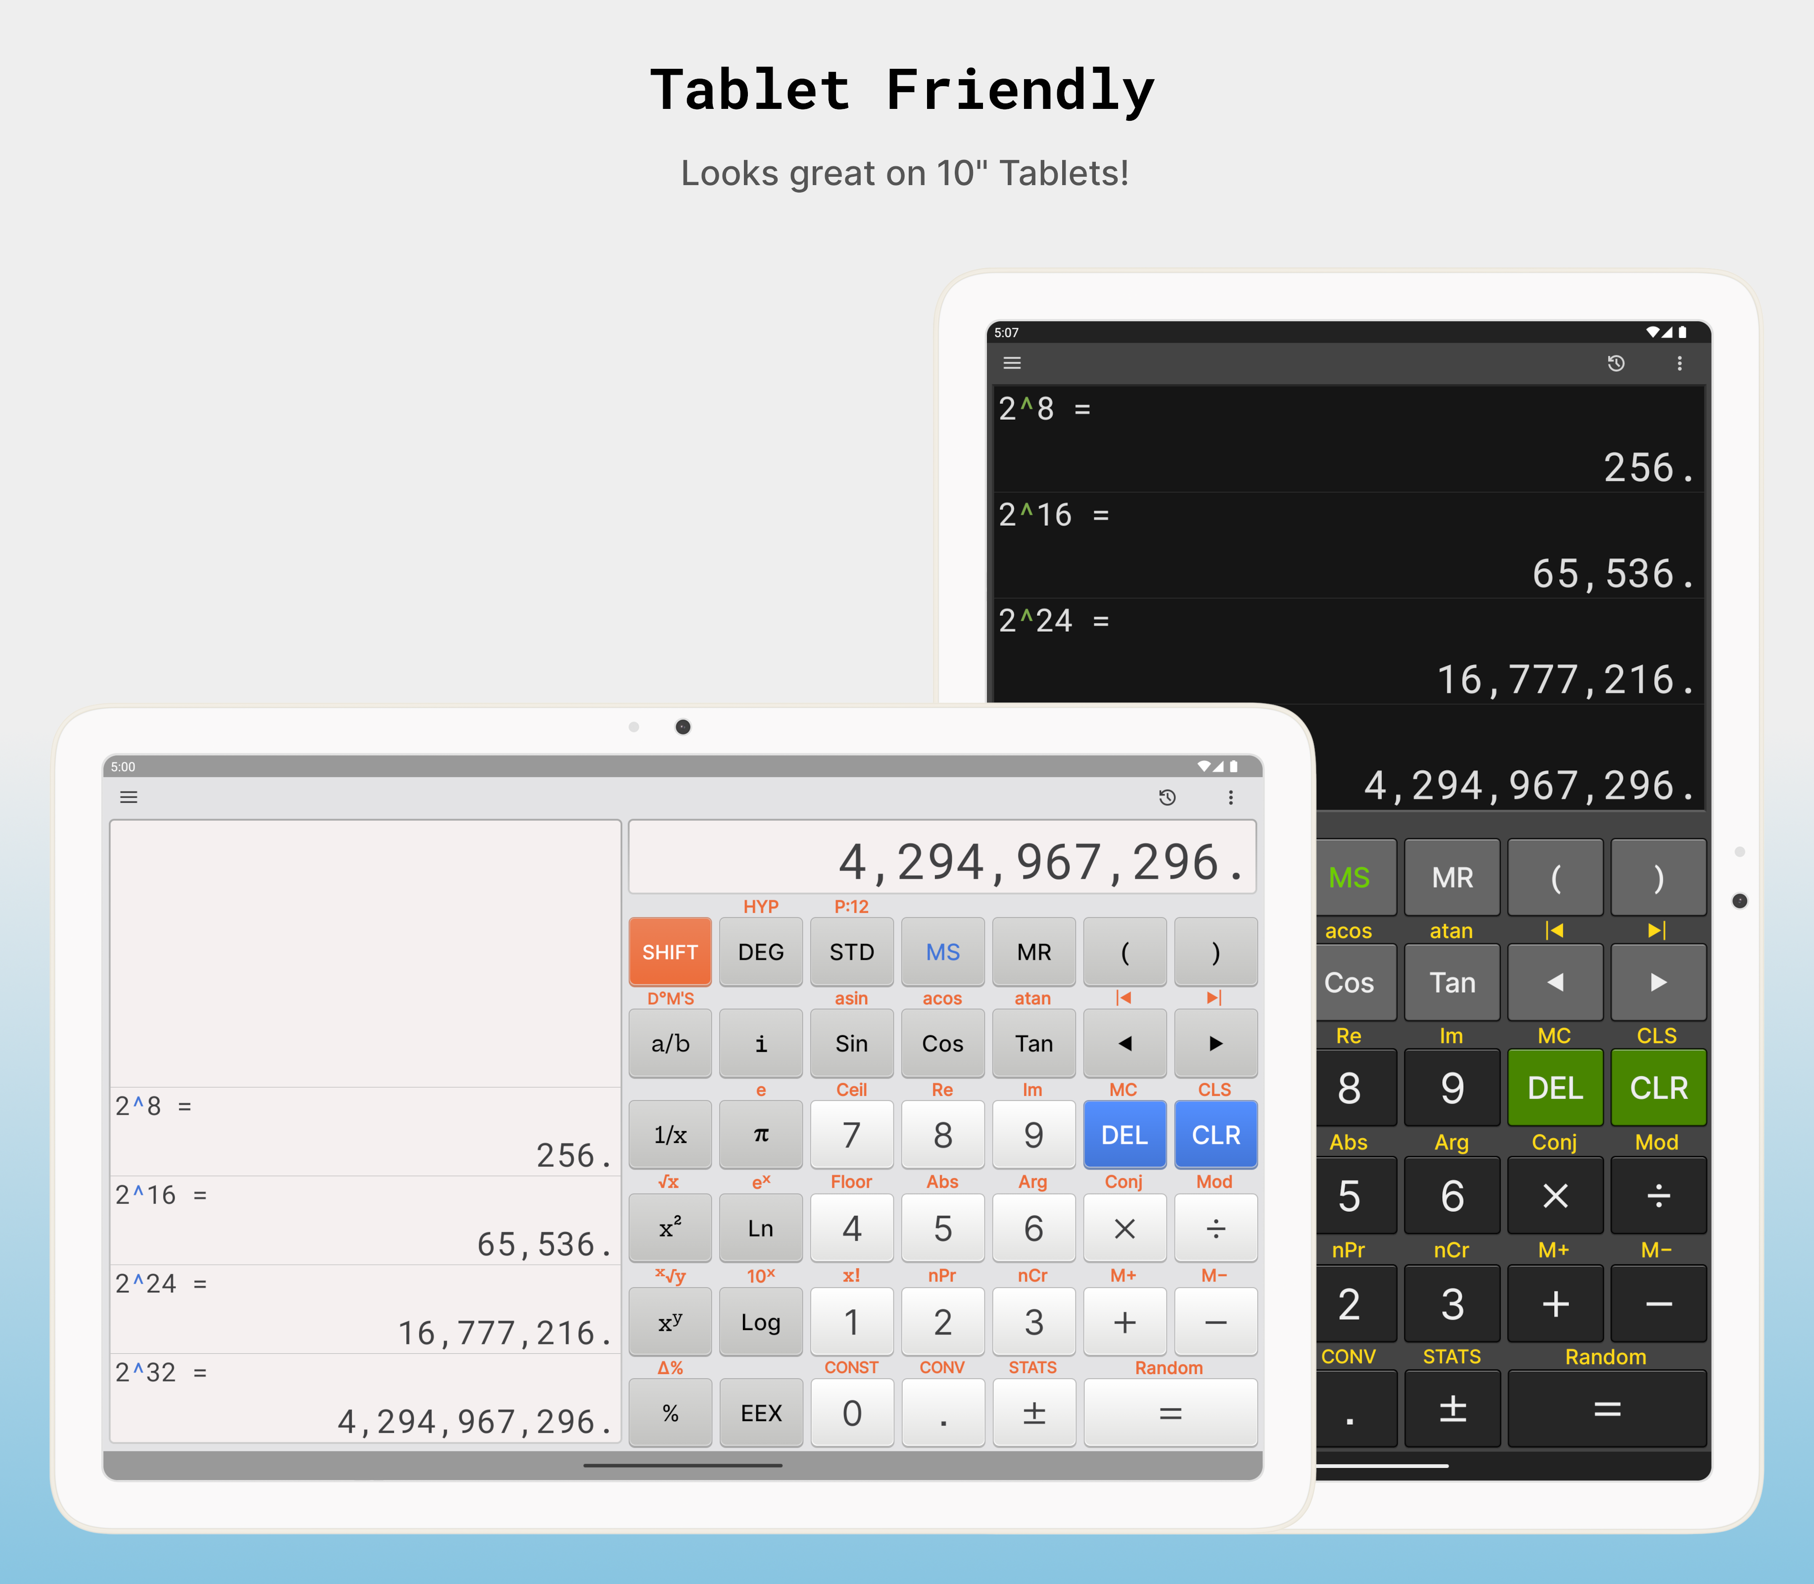
Task: Tap green MS key on dark calculator
Action: pyautogui.click(x=1355, y=878)
